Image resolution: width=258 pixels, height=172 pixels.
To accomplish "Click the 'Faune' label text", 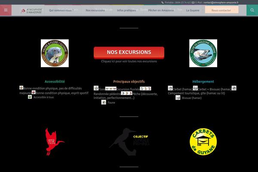I will pyautogui.click(x=111, y=102).
